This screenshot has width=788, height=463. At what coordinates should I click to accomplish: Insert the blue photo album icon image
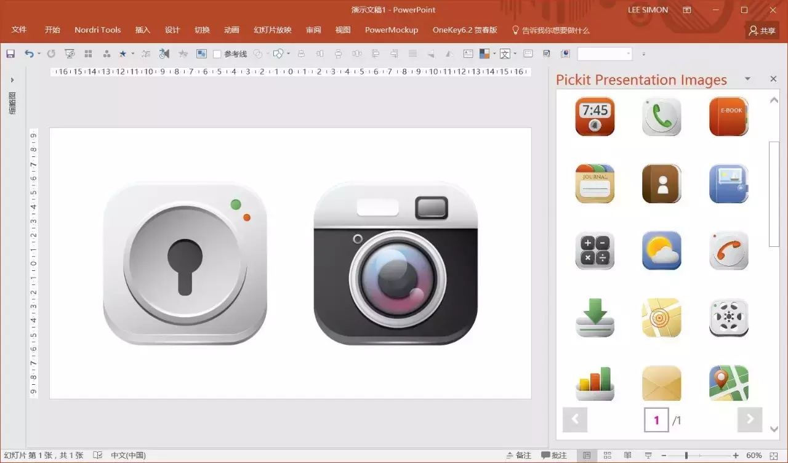tap(729, 183)
